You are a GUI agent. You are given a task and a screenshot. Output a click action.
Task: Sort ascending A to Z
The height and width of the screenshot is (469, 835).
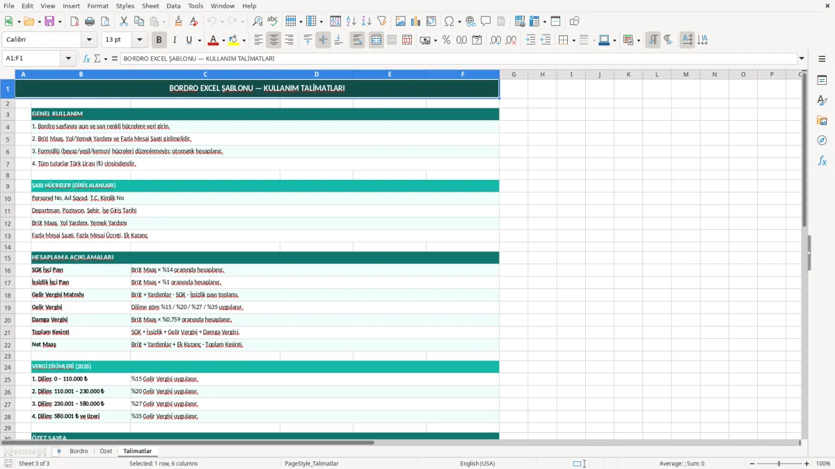point(351,21)
